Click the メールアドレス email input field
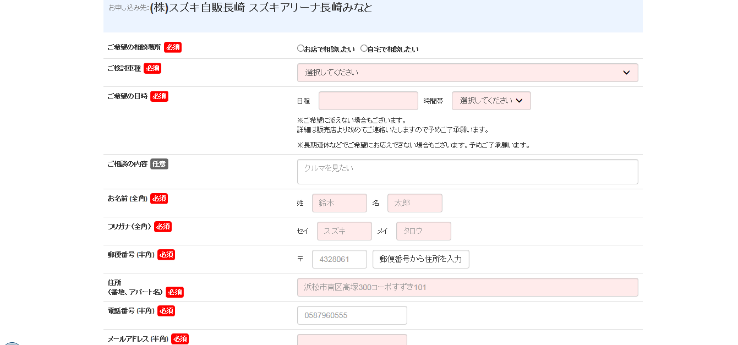This screenshot has width=738, height=345. click(352, 339)
